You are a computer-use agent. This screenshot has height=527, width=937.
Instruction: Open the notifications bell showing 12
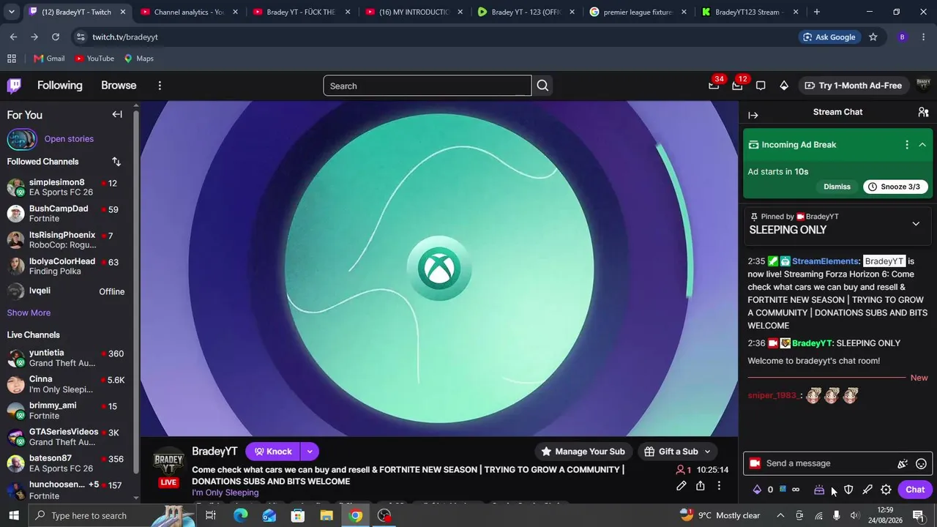[737, 86]
